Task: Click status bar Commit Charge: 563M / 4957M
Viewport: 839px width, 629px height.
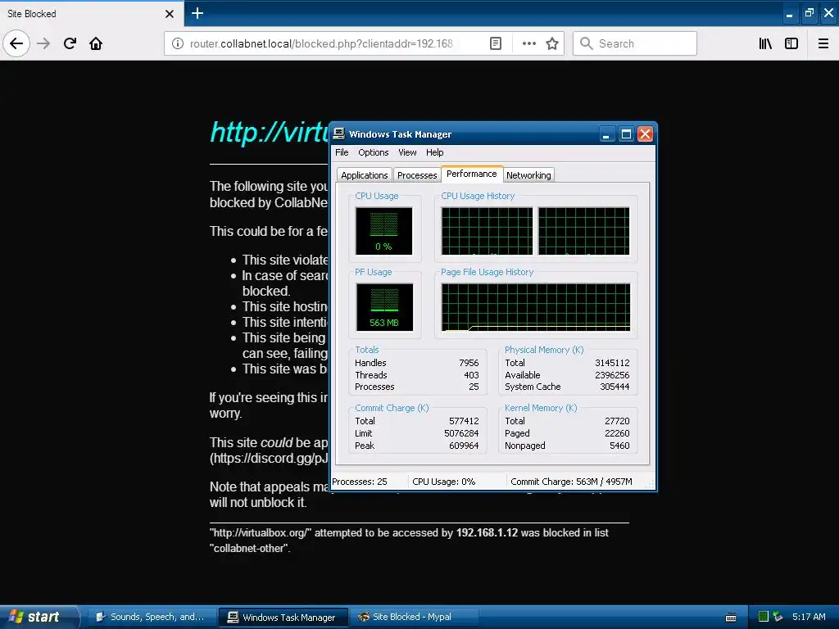Action: pos(571,482)
